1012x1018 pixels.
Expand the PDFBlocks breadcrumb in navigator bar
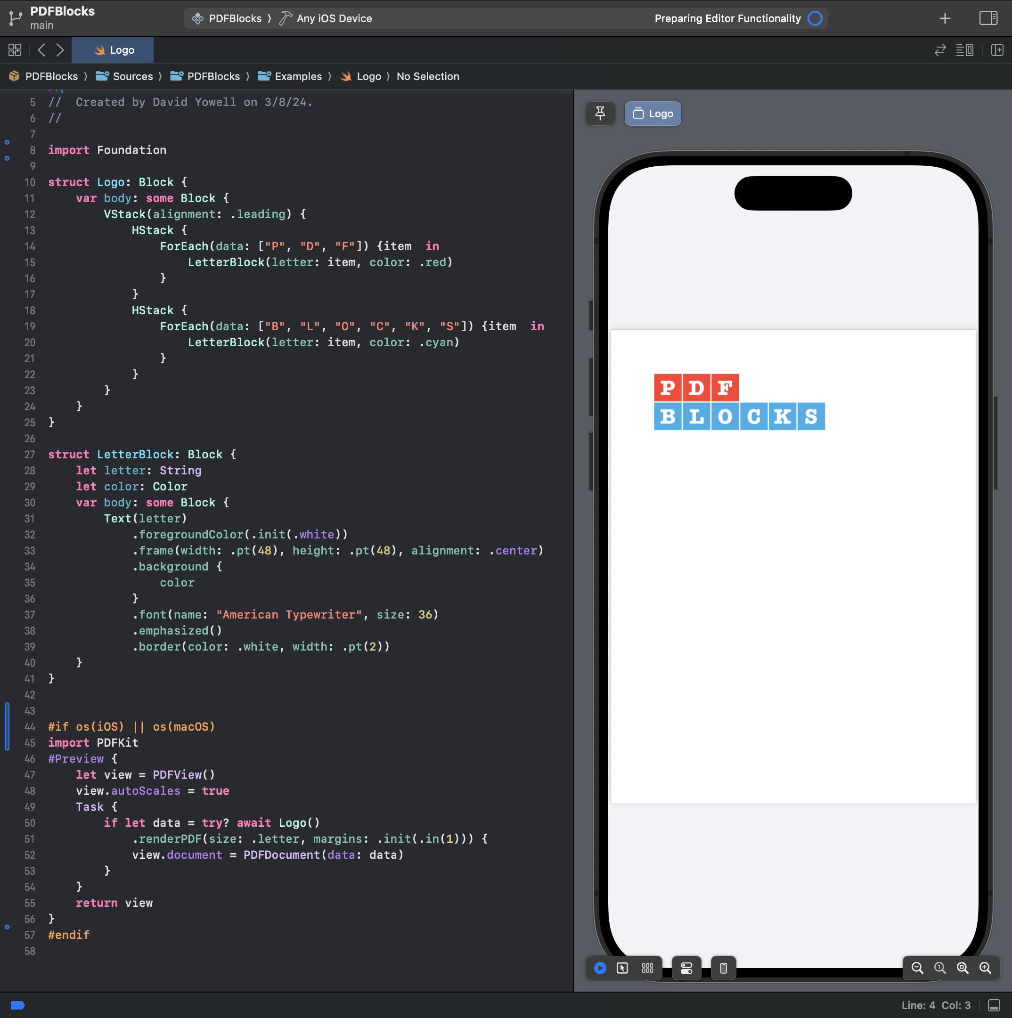click(x=51, y=76)
